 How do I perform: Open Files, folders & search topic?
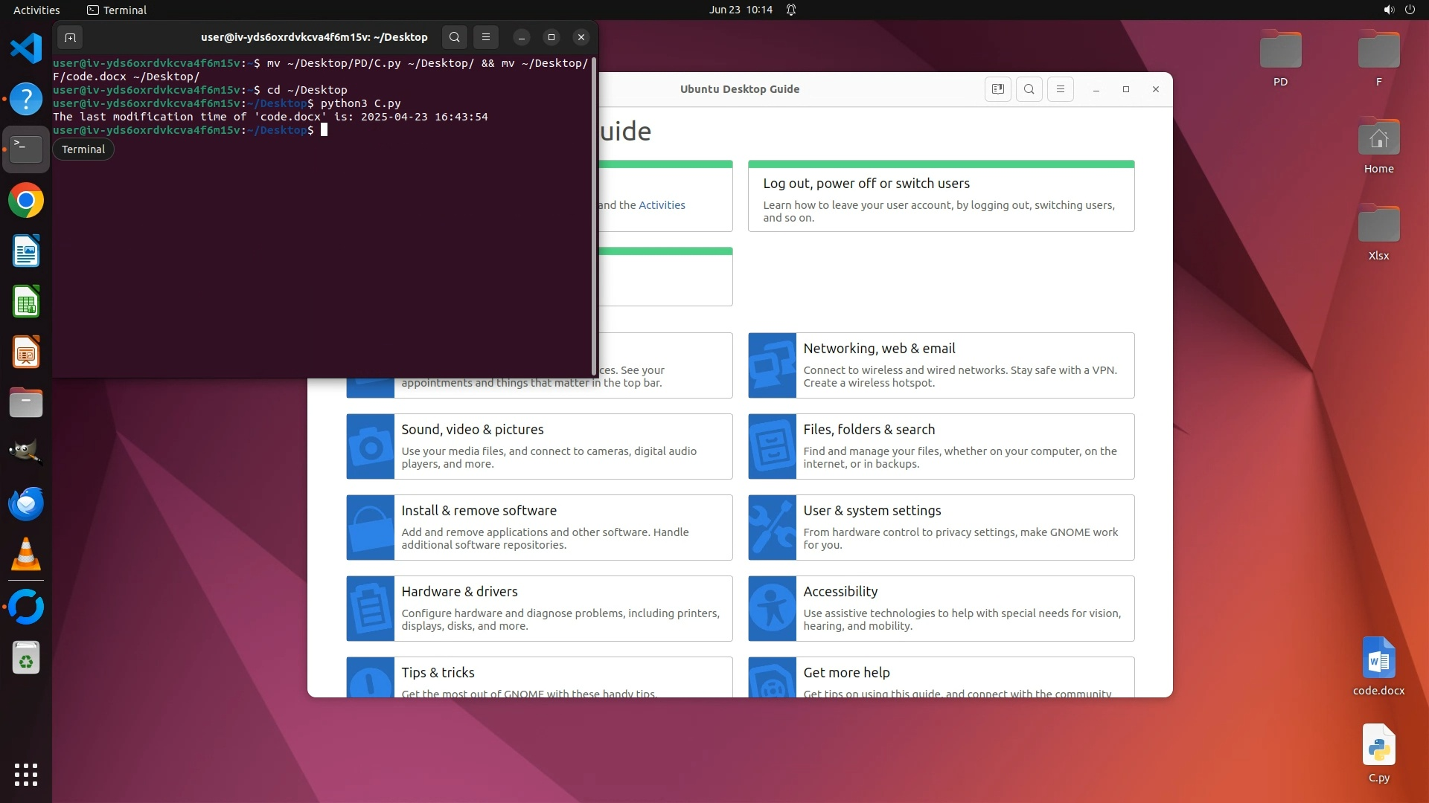click(869, 430)
